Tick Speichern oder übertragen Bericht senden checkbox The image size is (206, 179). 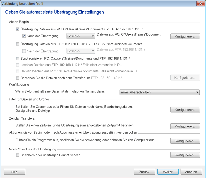[18, 155]
